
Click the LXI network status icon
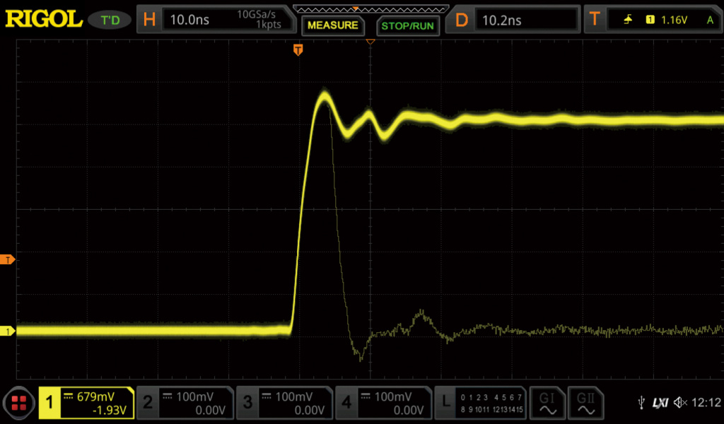[x=660, y=403]
